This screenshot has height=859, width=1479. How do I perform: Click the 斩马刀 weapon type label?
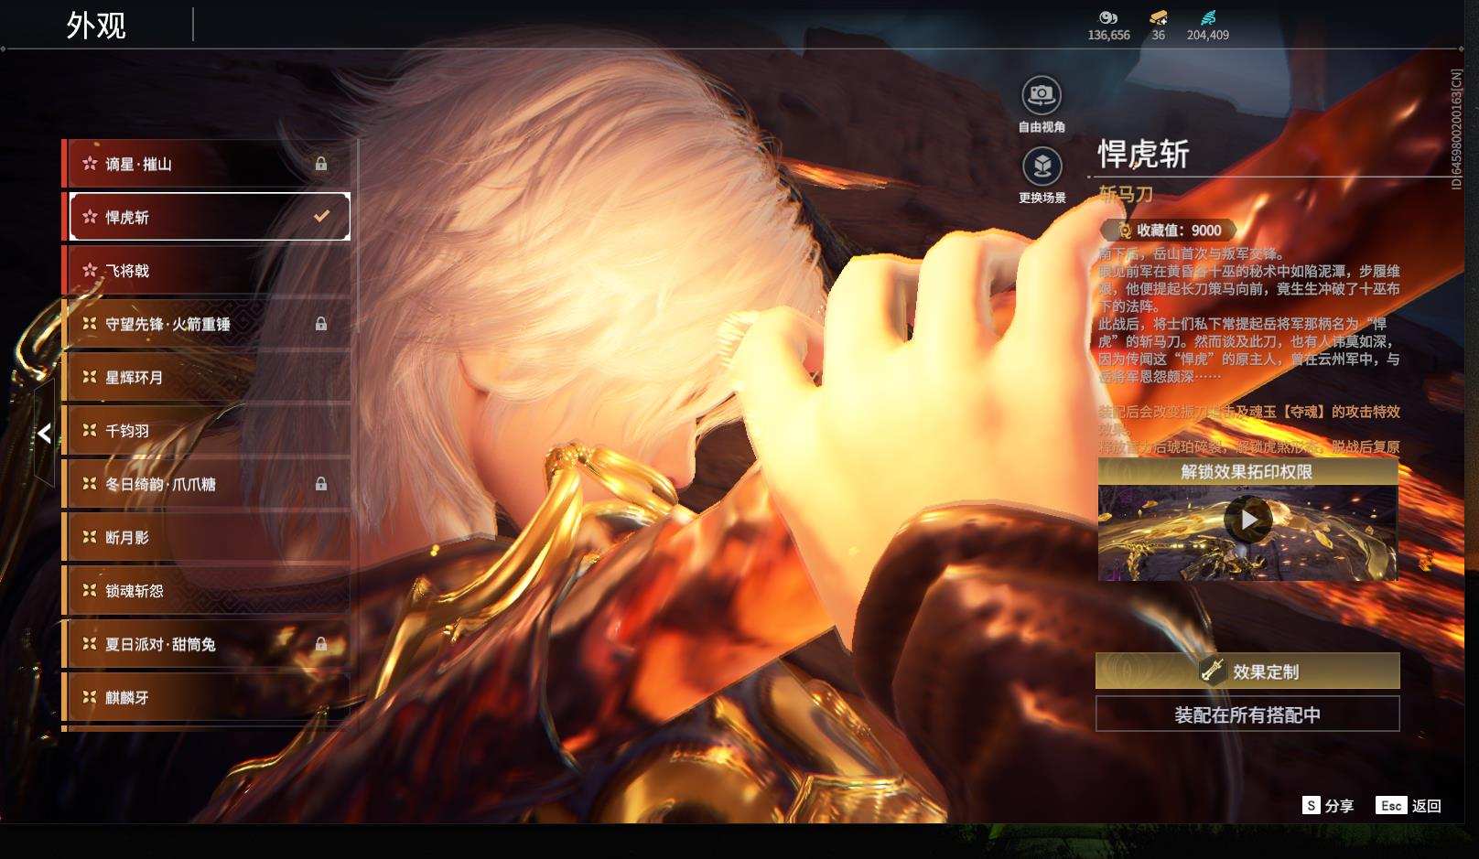tap(1126, 194)
